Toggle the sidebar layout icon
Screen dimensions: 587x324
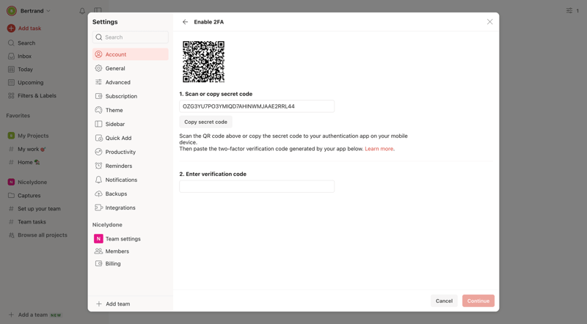click(x=98, y=11)
